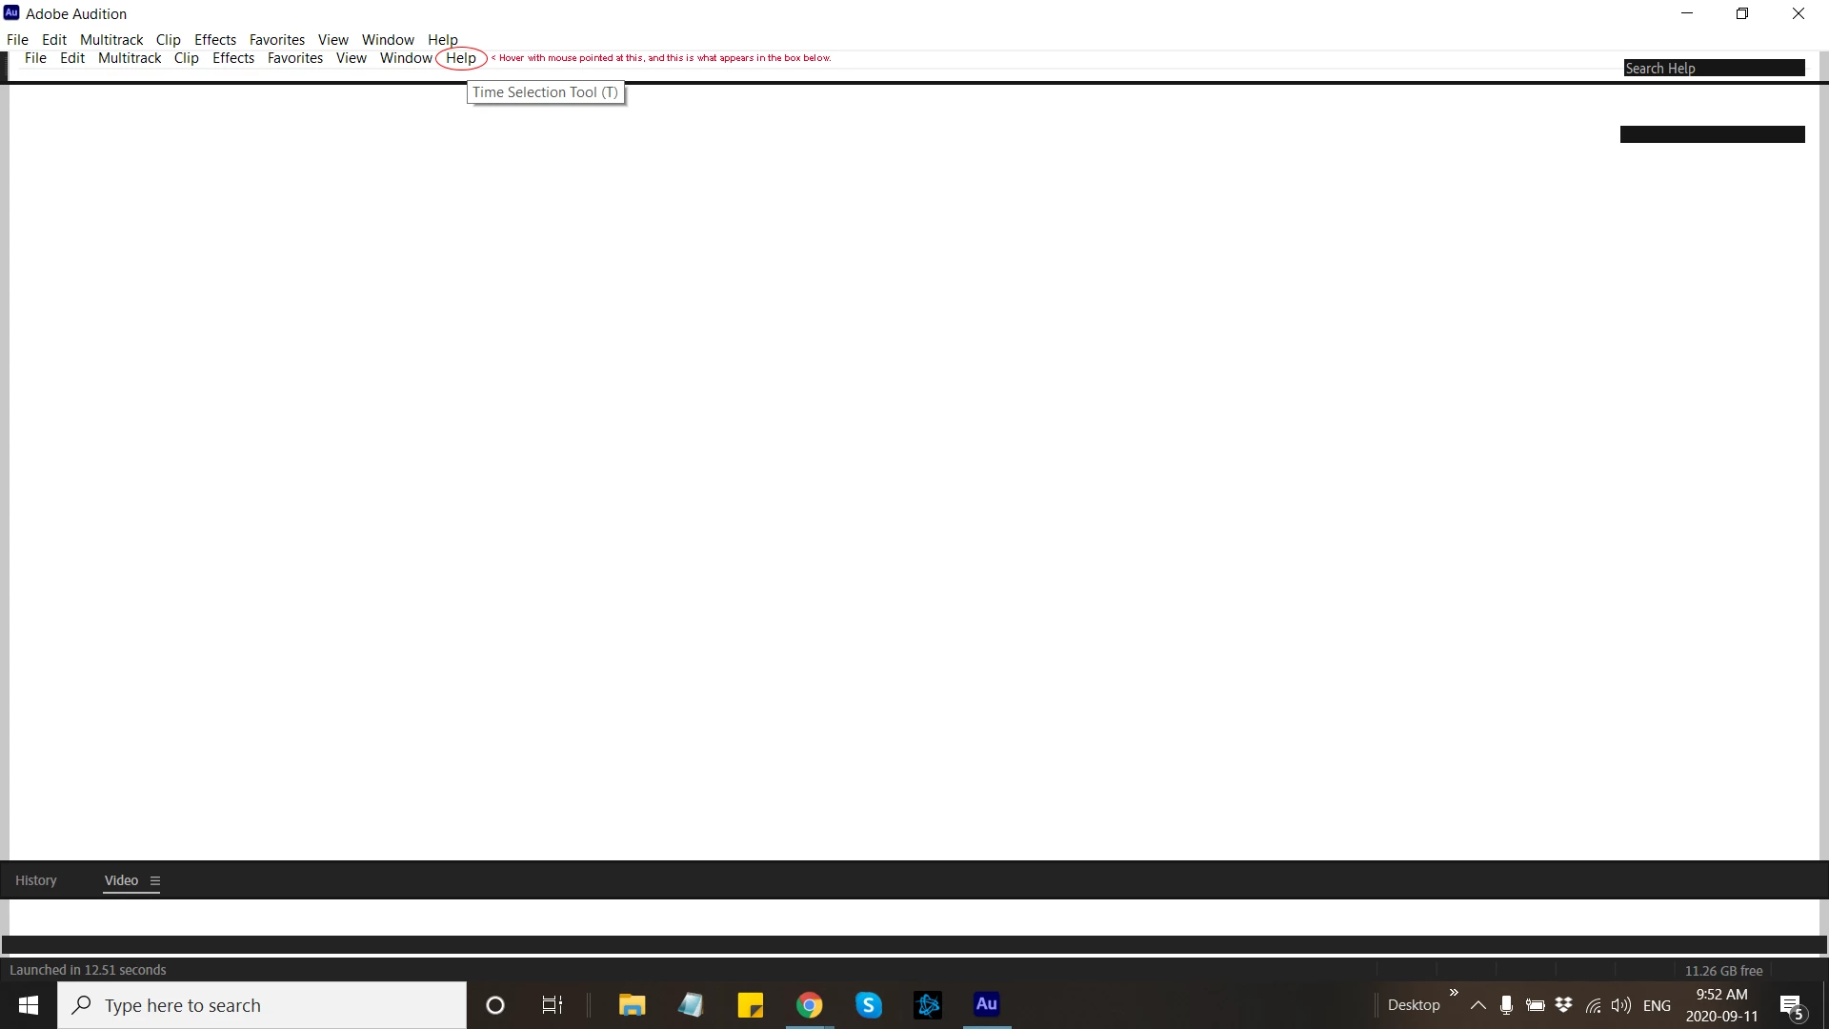Screen dimensions: 1829x1029
Task: Open Task View on the taskbar
Action: click(x=552, y=1005)
